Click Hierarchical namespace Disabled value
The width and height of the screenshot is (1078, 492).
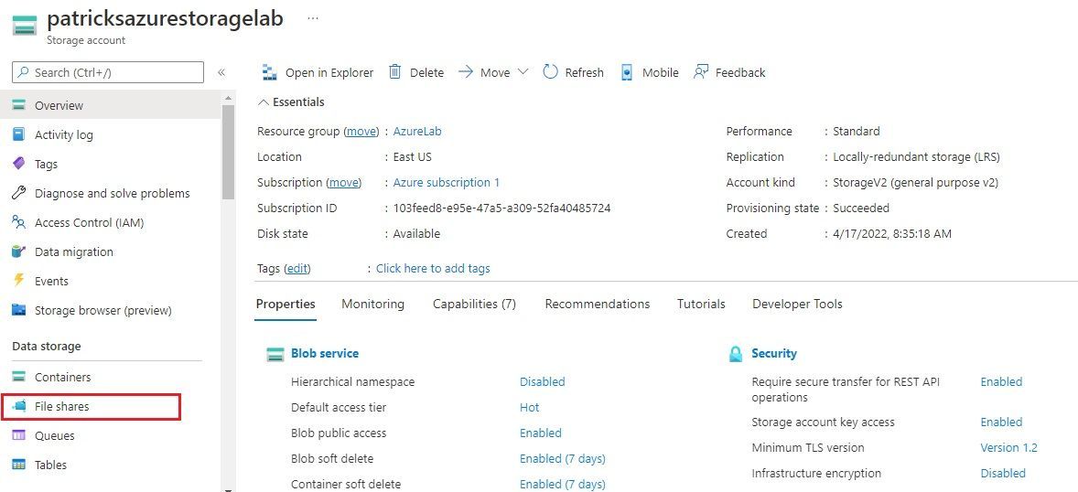pos(543,382)
